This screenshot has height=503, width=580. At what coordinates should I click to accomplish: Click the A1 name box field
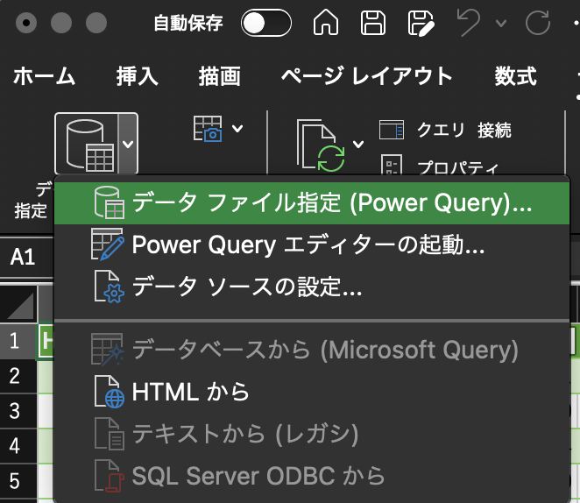point(26,257)
